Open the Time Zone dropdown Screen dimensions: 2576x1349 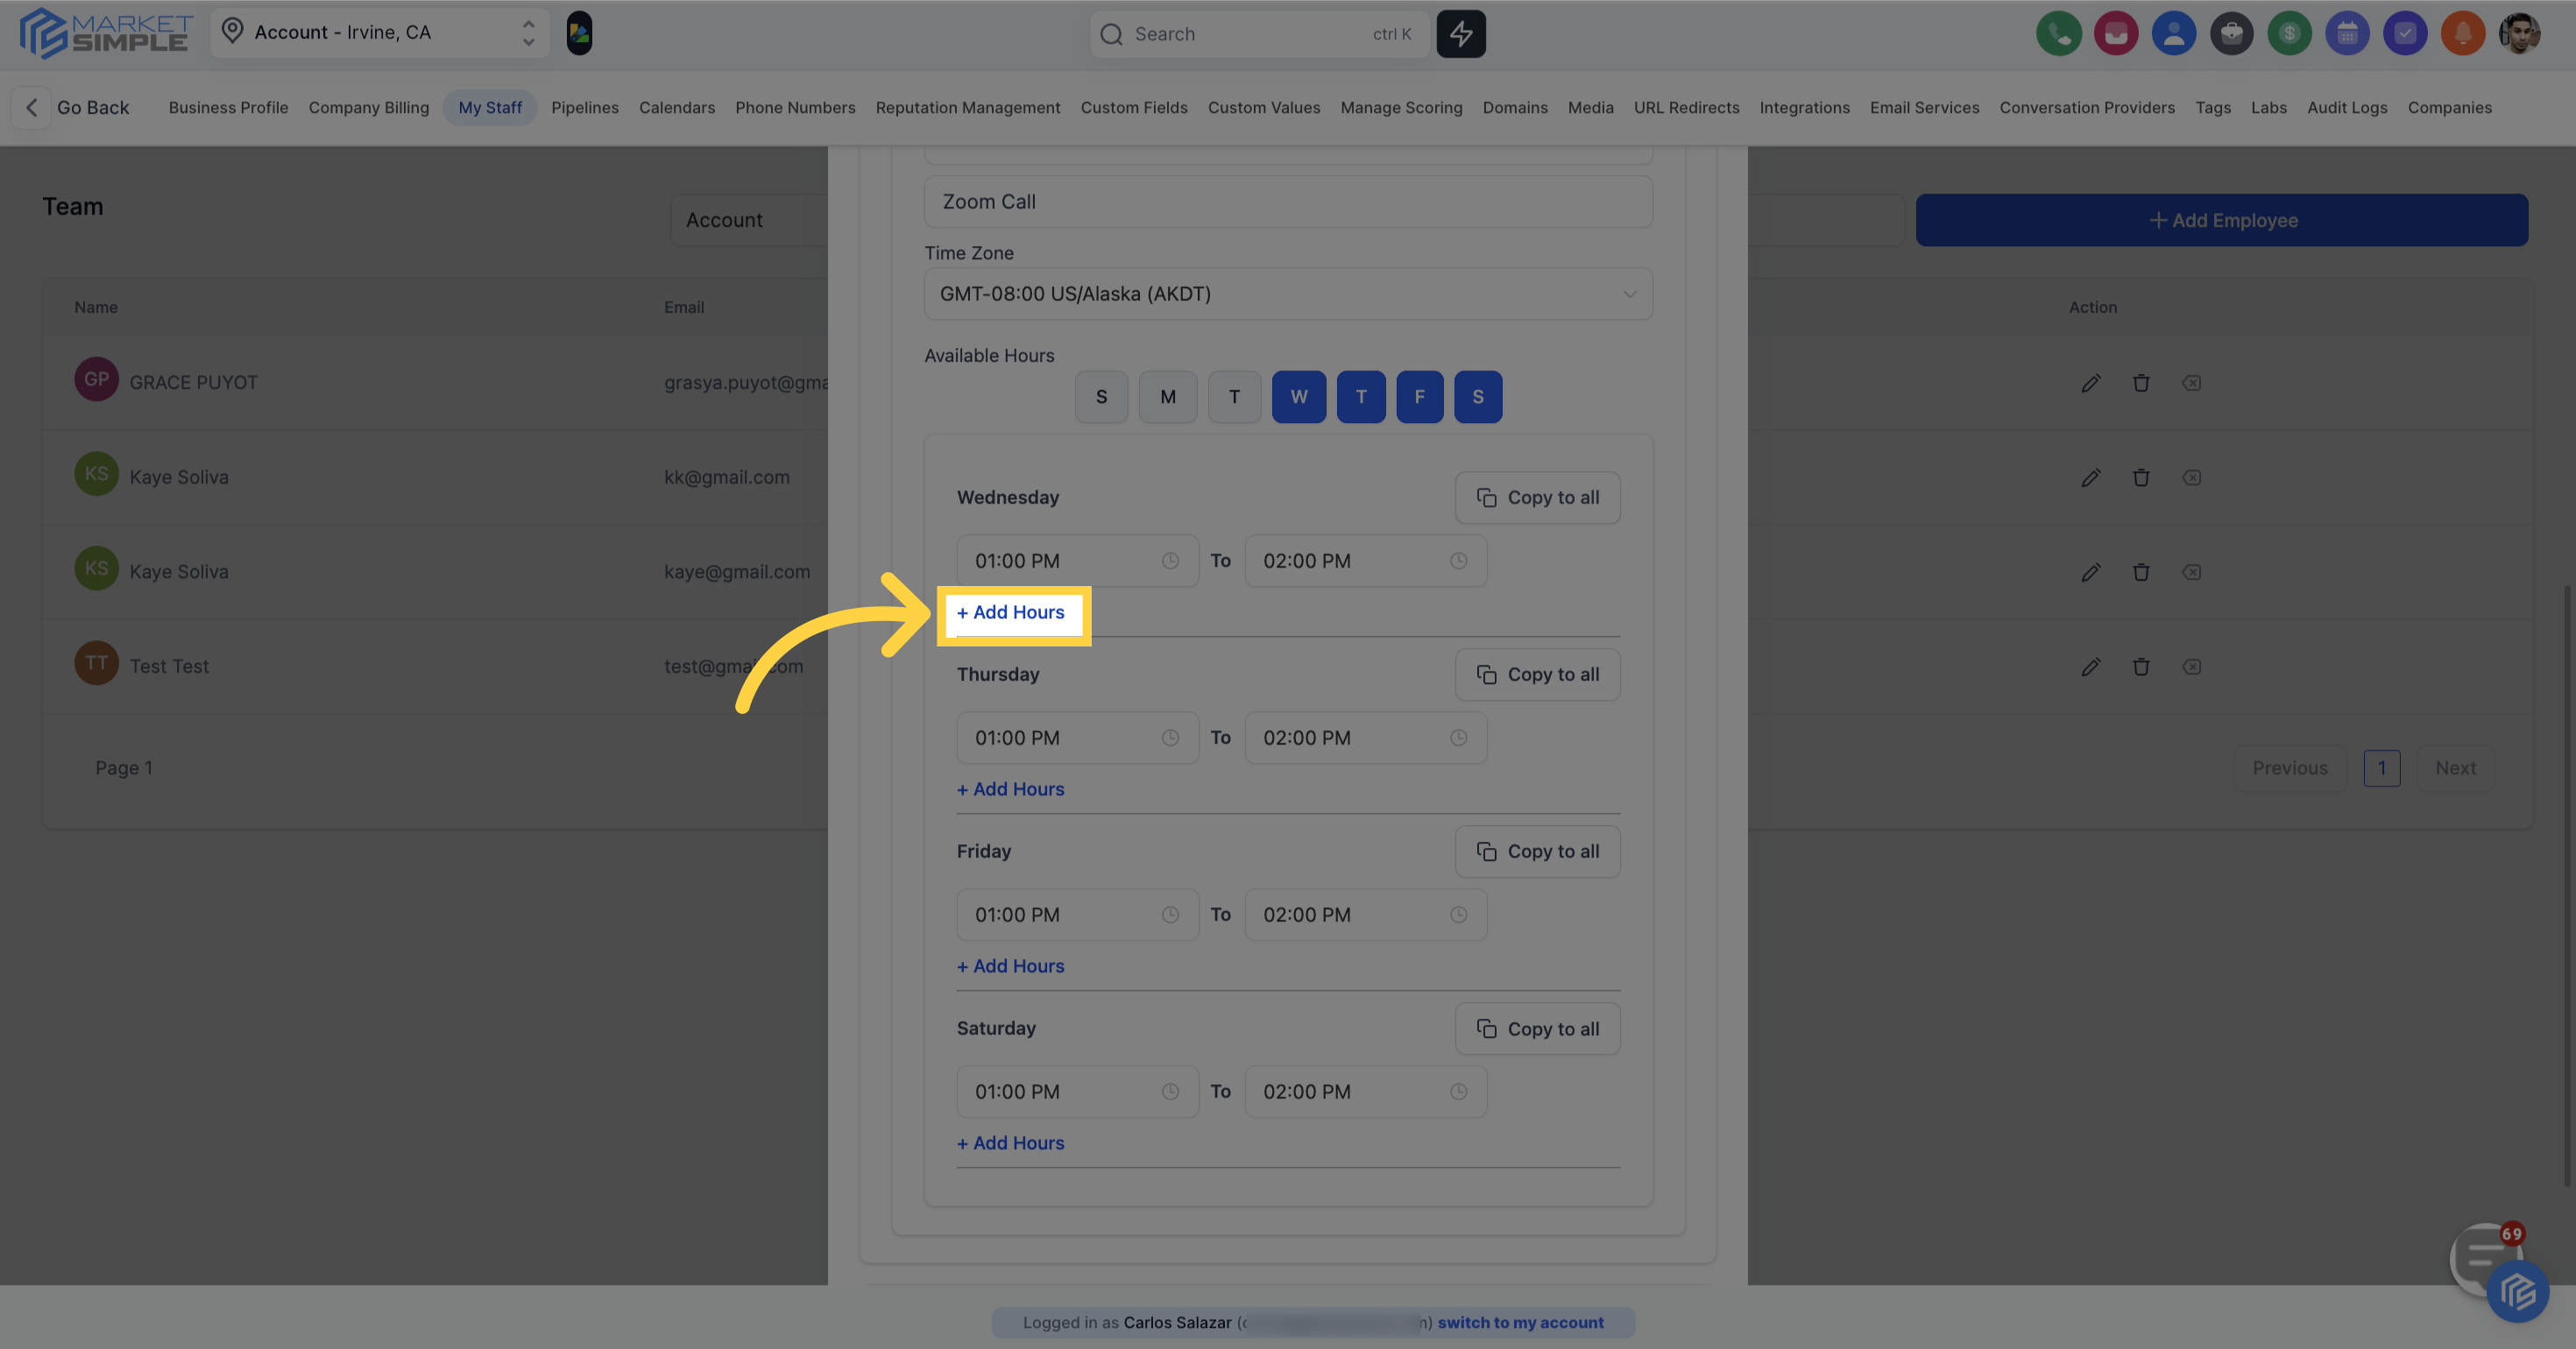[1288, 293]
